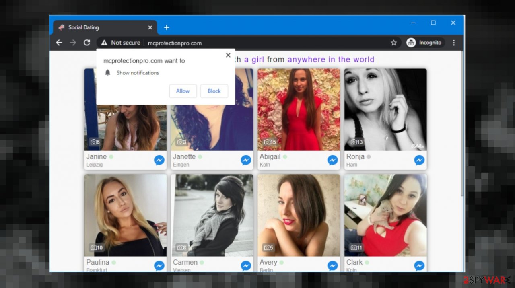Message Abigail via messenger icon
The width and height of the screenshot is (515, 288).
332,160
